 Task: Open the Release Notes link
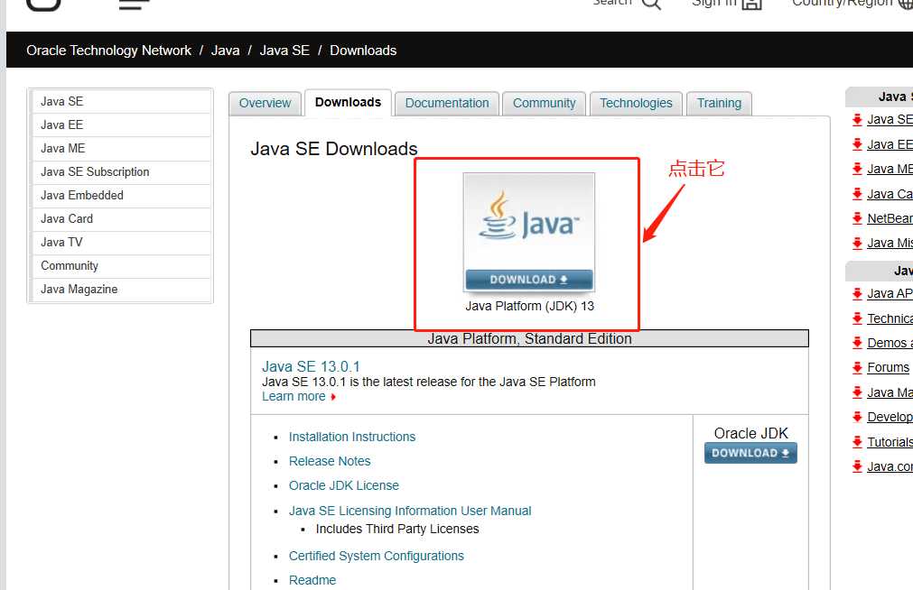click(330, 461)
